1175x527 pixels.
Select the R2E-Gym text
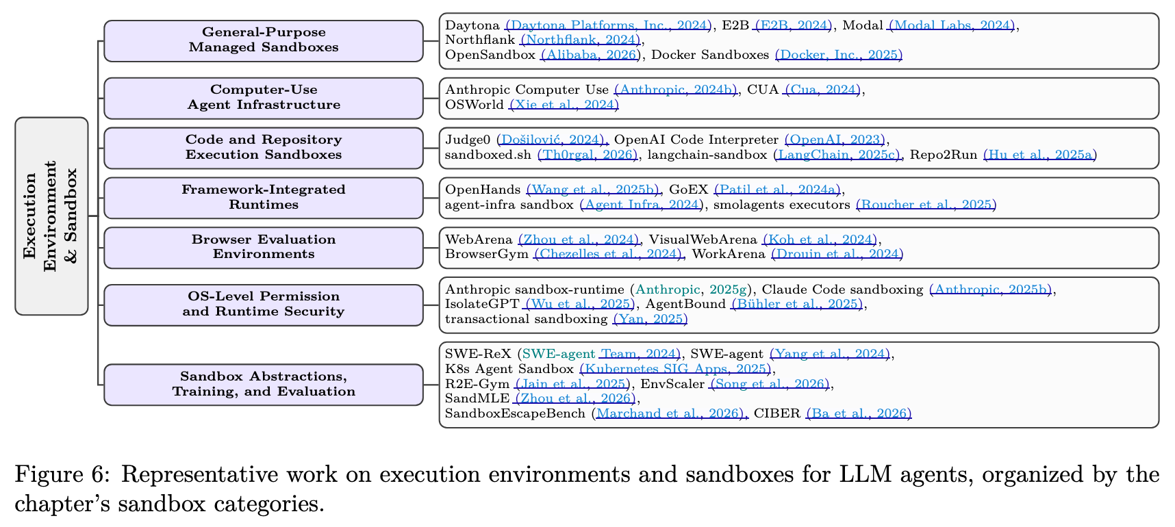(x=478, y=384)
